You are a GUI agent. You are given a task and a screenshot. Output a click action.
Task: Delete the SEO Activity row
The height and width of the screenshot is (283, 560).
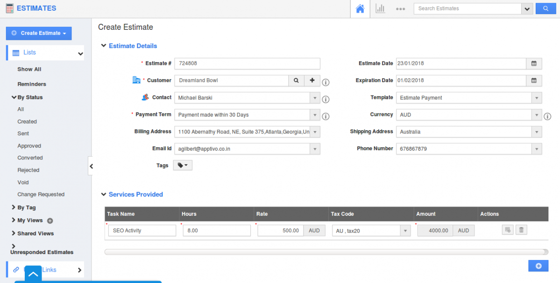tap(521, 230)
